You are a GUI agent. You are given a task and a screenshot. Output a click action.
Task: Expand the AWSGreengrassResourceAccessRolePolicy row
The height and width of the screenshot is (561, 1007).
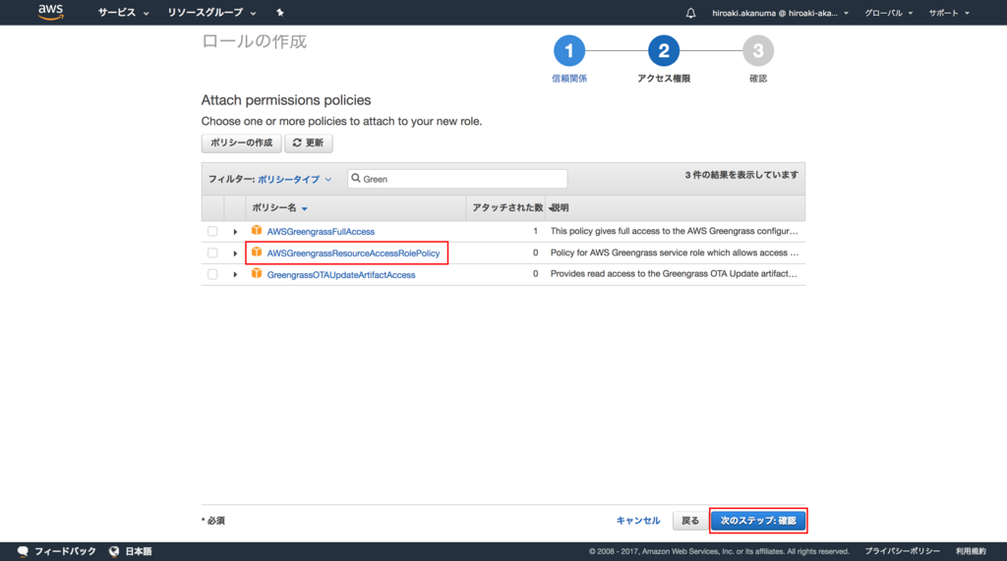point(235,253)
